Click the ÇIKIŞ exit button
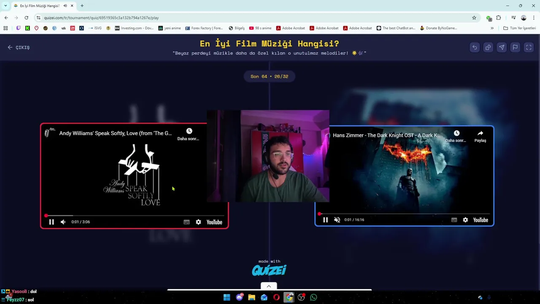Image resolution: width=540 pixels, height=304 pixels. point(19,47)
